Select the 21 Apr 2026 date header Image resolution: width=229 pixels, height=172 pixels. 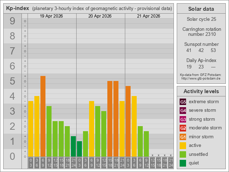click(x=149, y=16)
